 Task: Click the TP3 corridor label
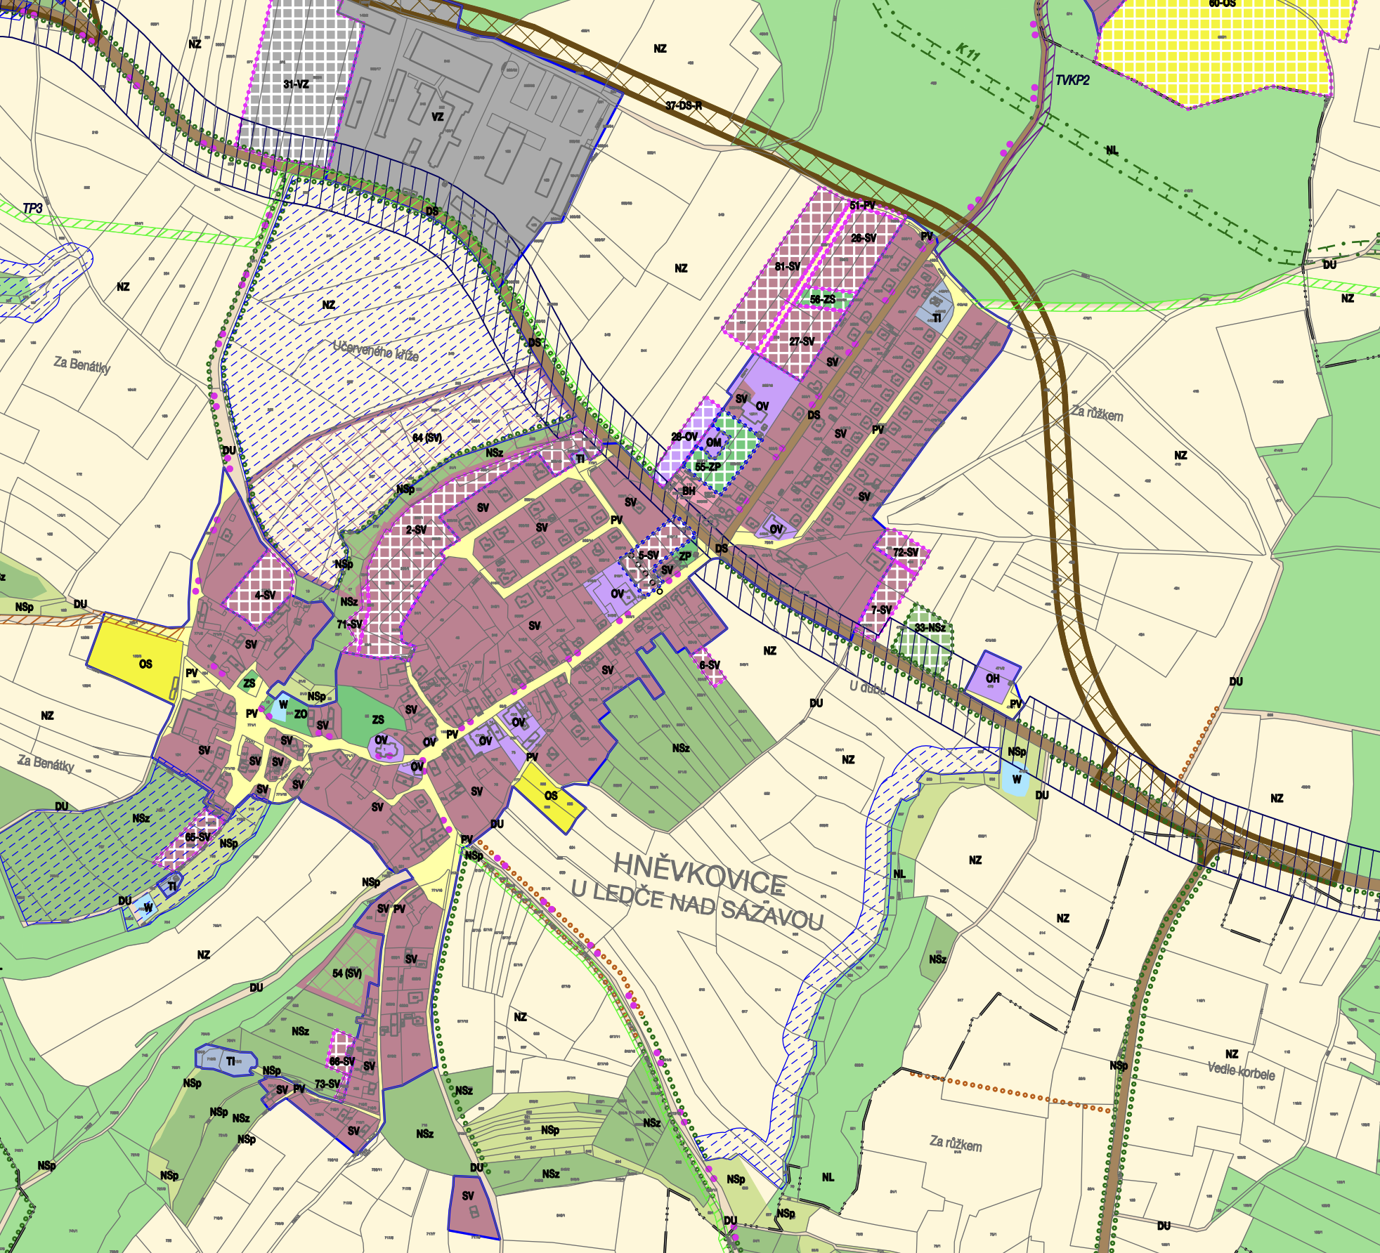(x=33, y=209)
